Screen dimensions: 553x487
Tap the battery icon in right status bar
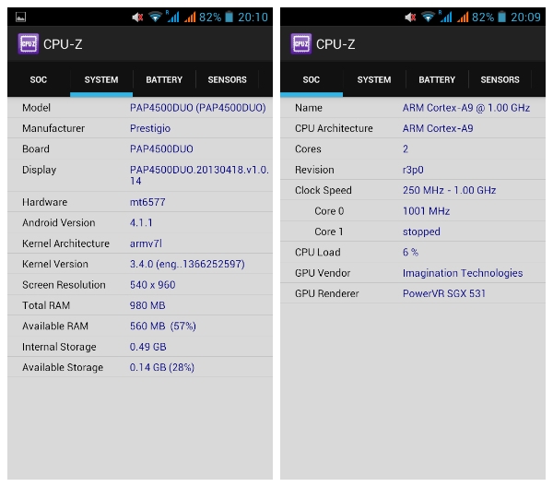coord(502,17)
